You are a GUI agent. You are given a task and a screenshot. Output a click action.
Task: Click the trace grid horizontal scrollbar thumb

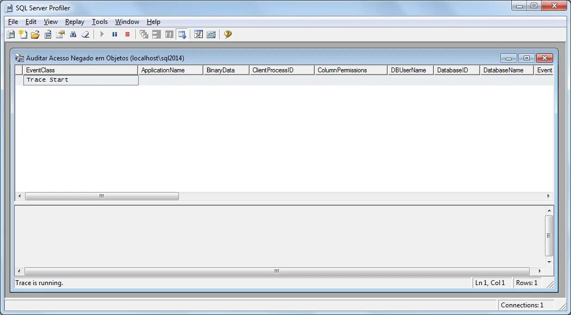pos(102,196)
